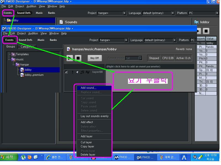221x165 pixels.
Task: Click the Value column header in property table
Action: (211, 38)
